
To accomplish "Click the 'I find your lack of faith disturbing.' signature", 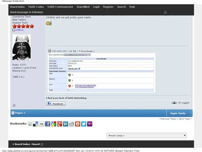I will (x=66, y=98).
